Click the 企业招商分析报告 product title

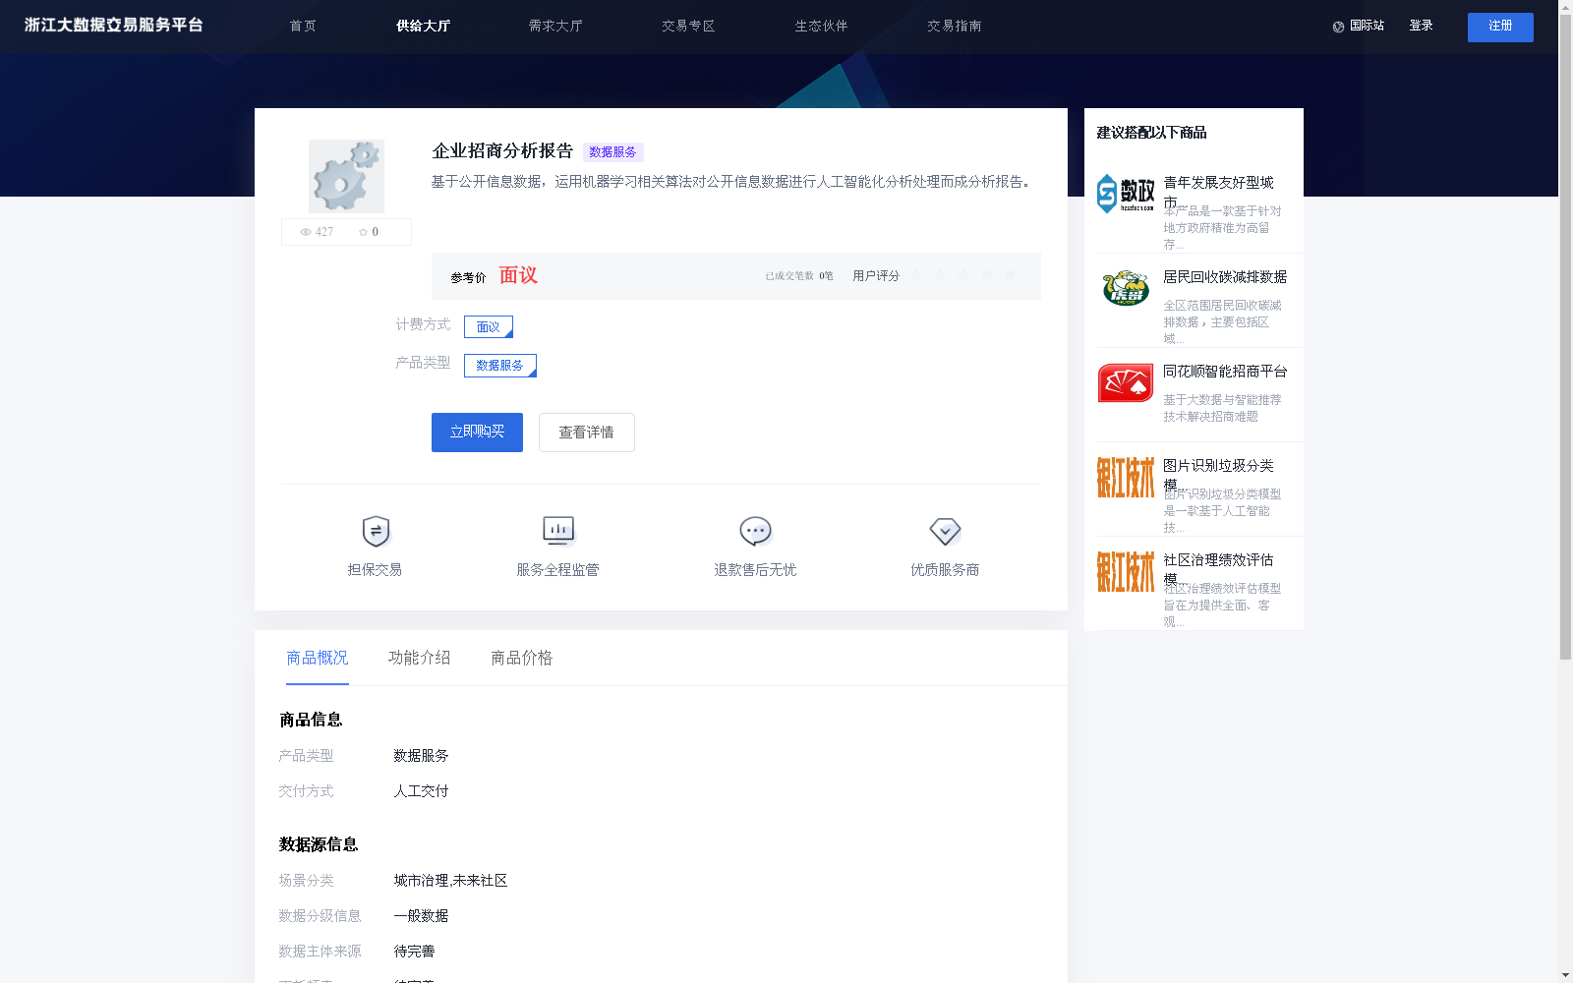[x=502, y=151]
